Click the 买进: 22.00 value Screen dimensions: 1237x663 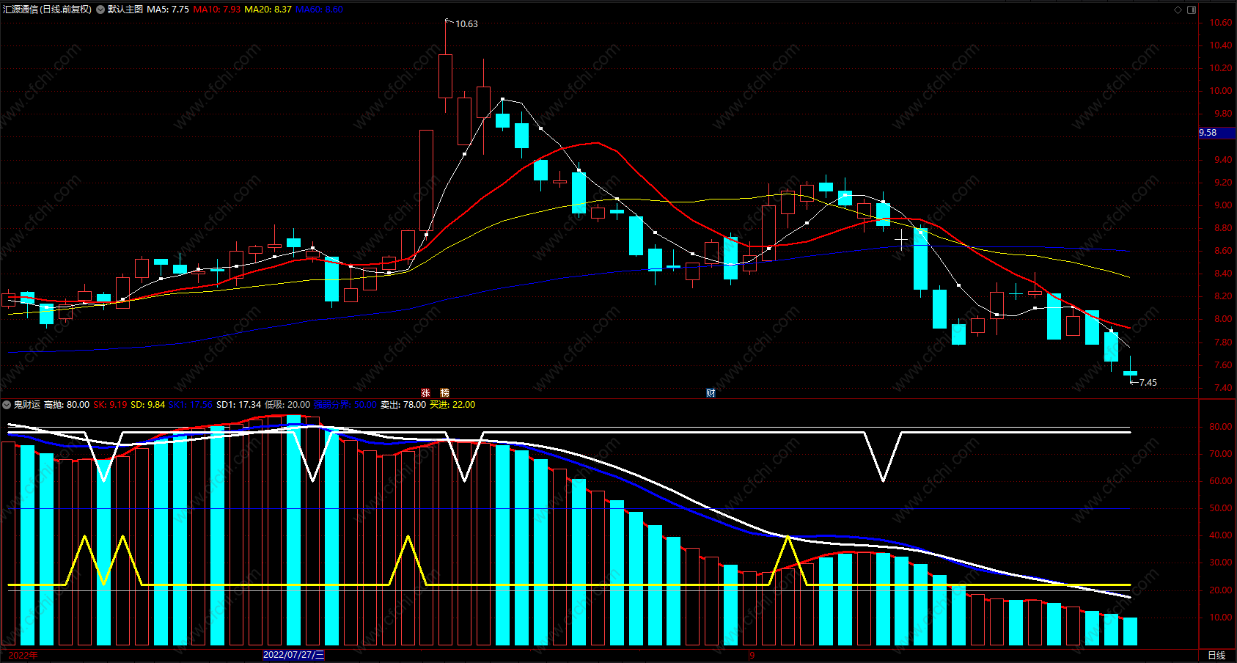tap(452, 405)
